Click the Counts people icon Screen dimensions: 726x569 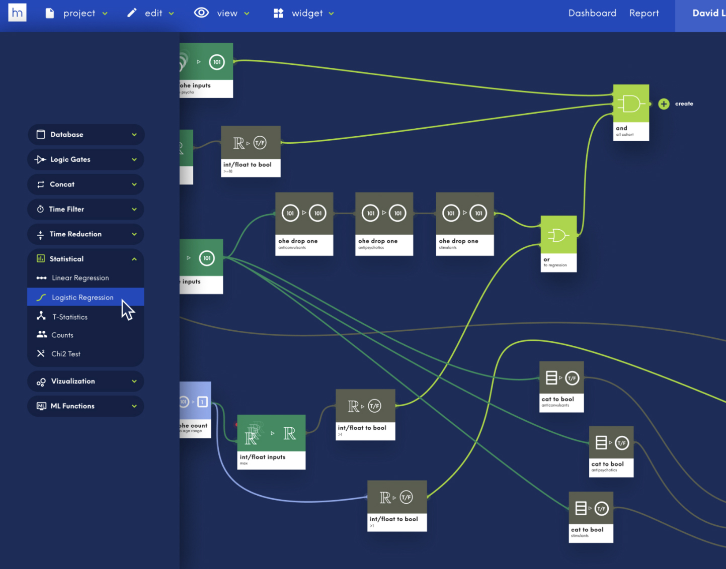point(42,335)
